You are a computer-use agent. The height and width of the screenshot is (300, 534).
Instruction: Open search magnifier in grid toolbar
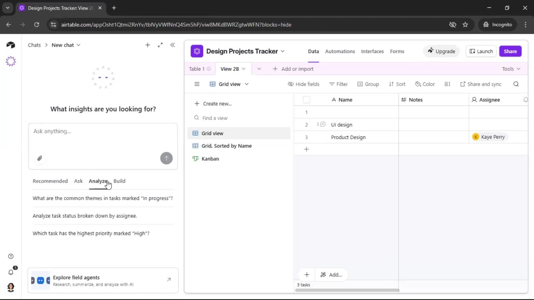point(516,84)
